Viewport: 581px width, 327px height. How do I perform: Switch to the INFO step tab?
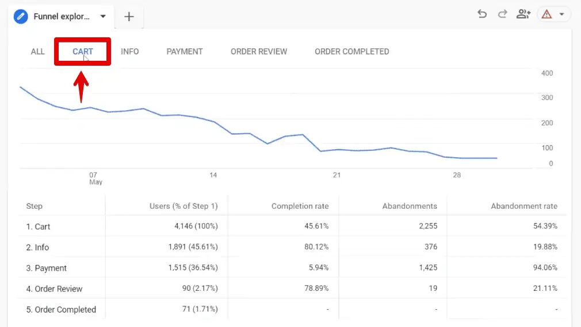click(129, 52)
